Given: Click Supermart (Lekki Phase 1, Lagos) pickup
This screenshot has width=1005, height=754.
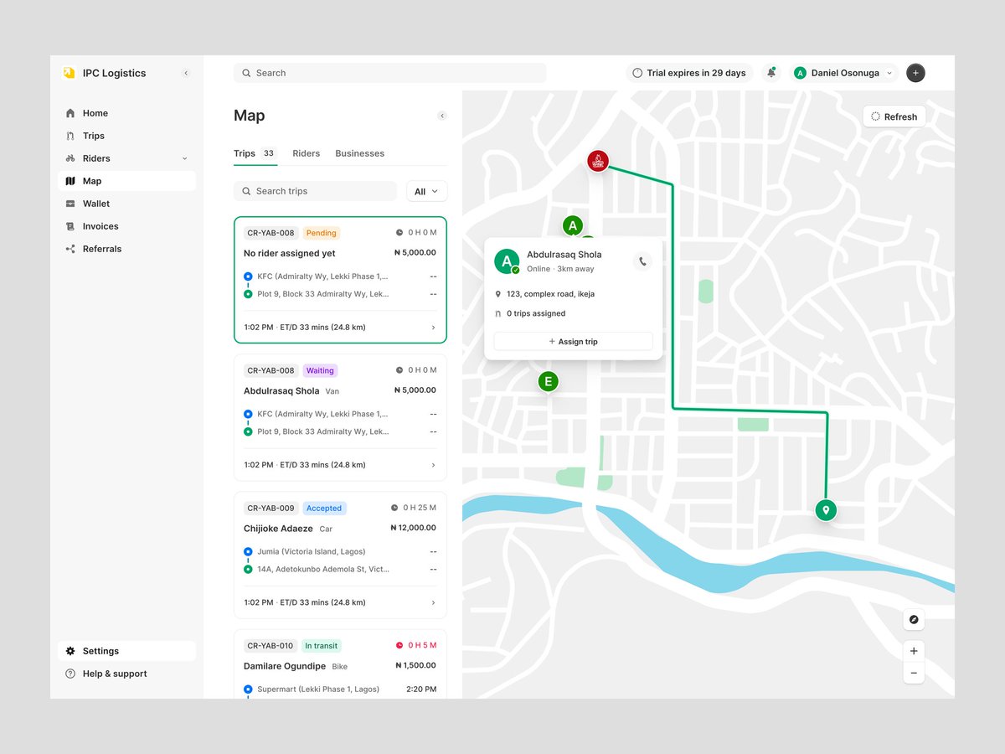Looking at the screenshot, I should pos(318,689).
